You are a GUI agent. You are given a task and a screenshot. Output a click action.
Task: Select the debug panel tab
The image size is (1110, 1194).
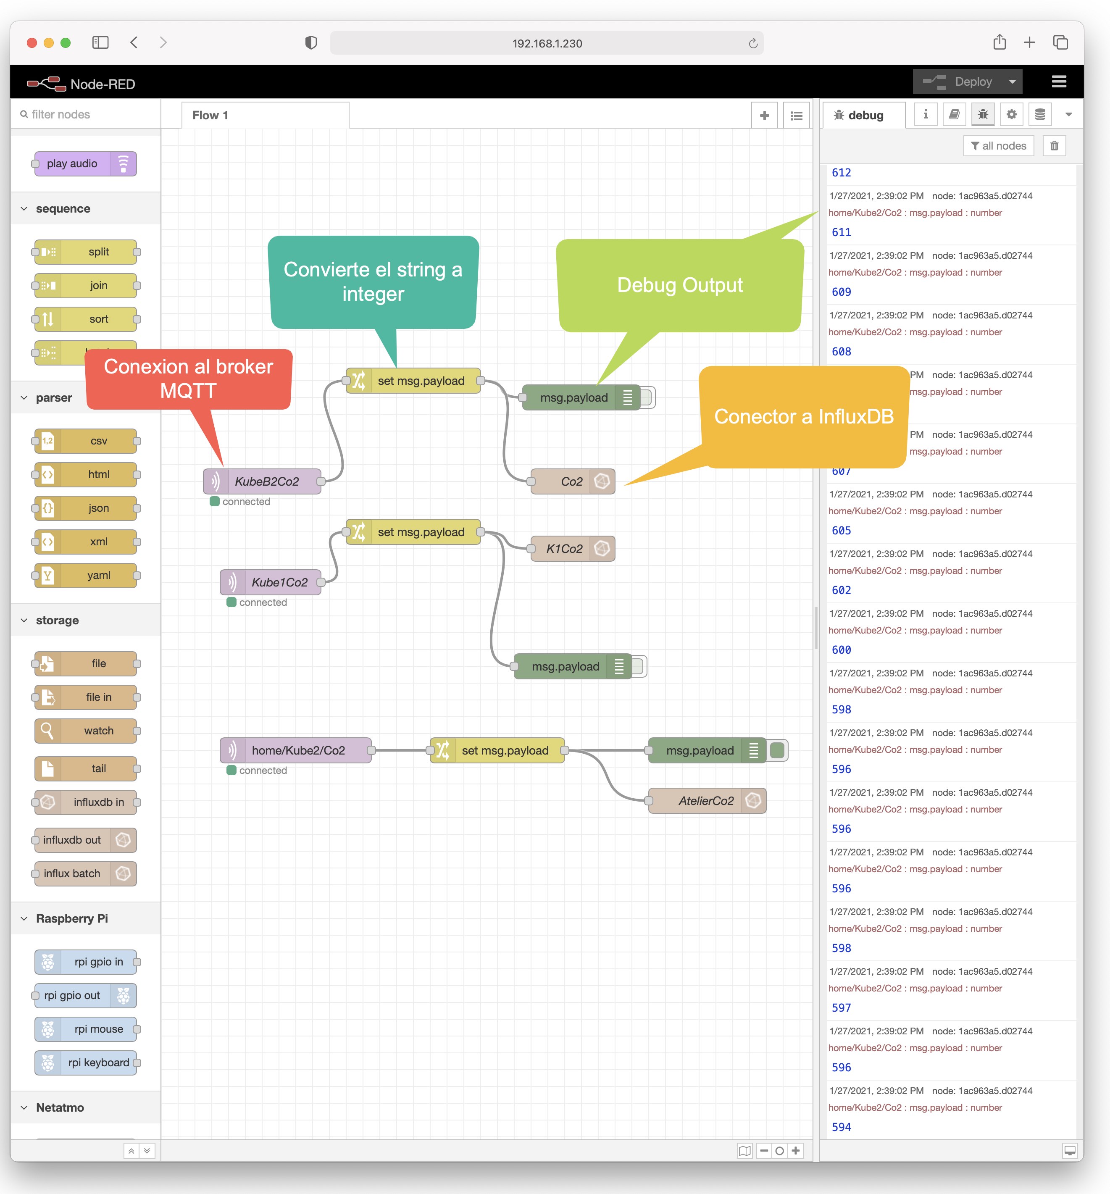pos(864,115)
